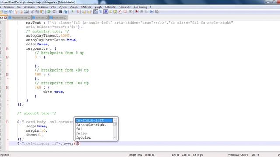Close the site.js tab with red X

(x=6, y=17)
